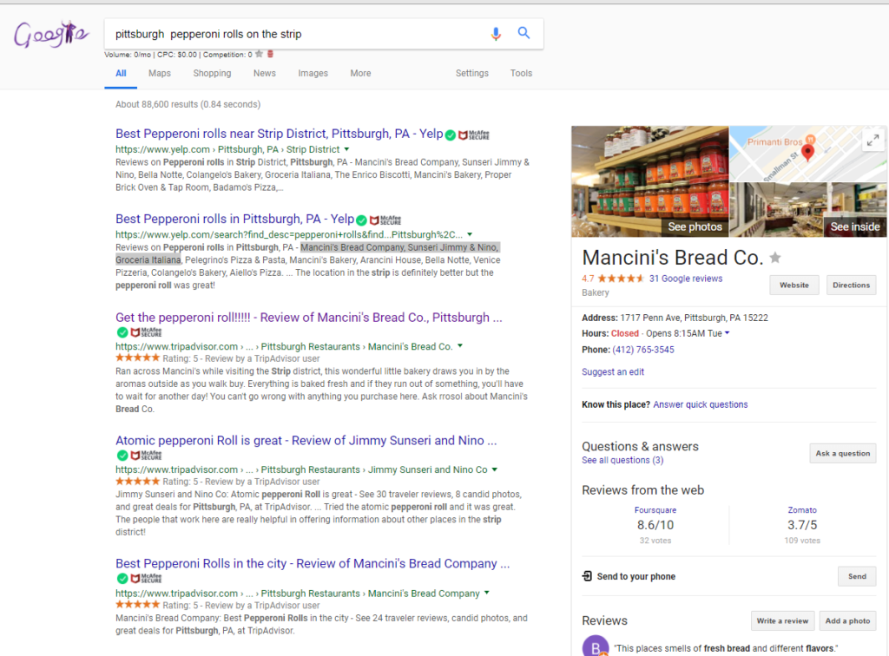Image resolution: width=889 pixels, height=656 pixels.
Task: Open dropdown arrow after Jimmy Sunseri and Nino Co URL
Action: [x=494, y=469]
